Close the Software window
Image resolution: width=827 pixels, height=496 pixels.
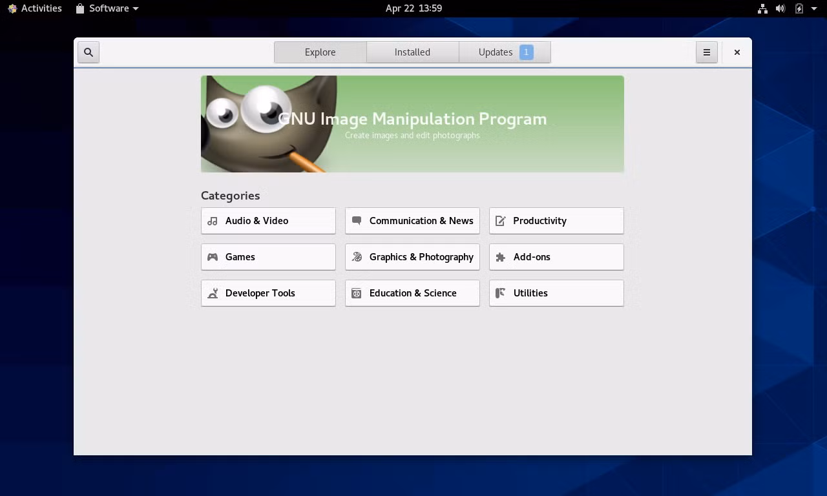[737, 52]
